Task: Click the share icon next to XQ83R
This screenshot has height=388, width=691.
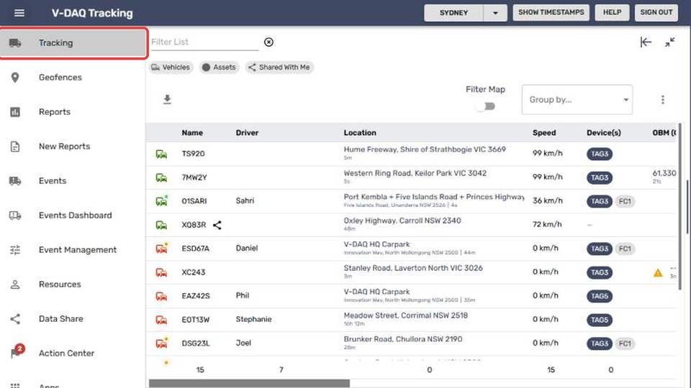Action: [x=217, y=225]
